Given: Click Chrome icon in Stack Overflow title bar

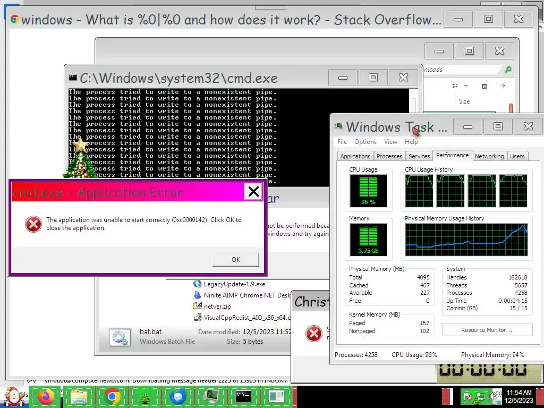Looking at the screenshot, I should (14, 19).
